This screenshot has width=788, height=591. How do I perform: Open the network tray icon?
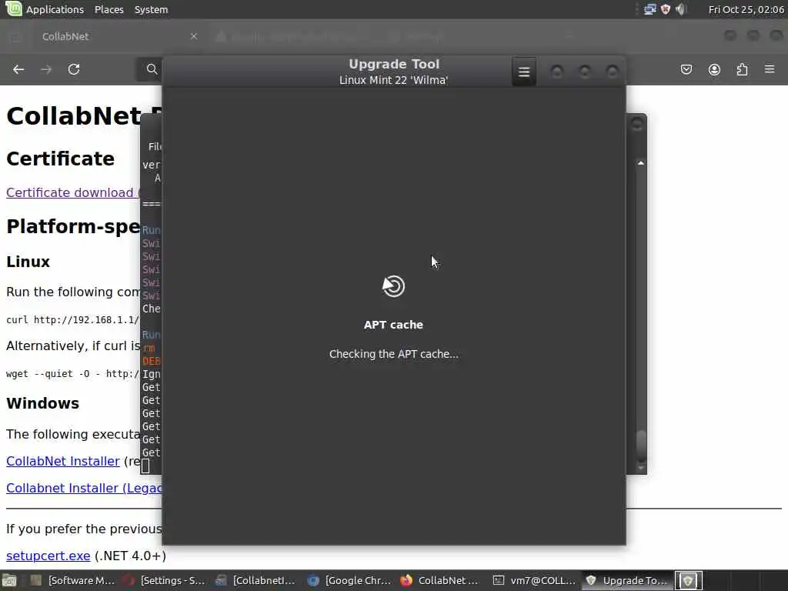click(x=650, y=9)
